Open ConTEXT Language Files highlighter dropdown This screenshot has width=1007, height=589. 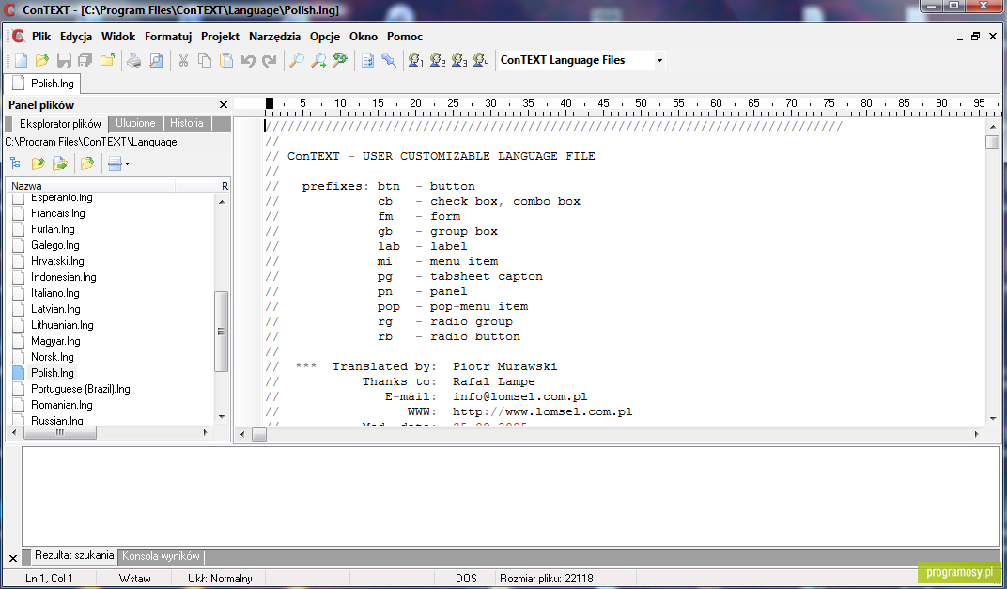659,60
